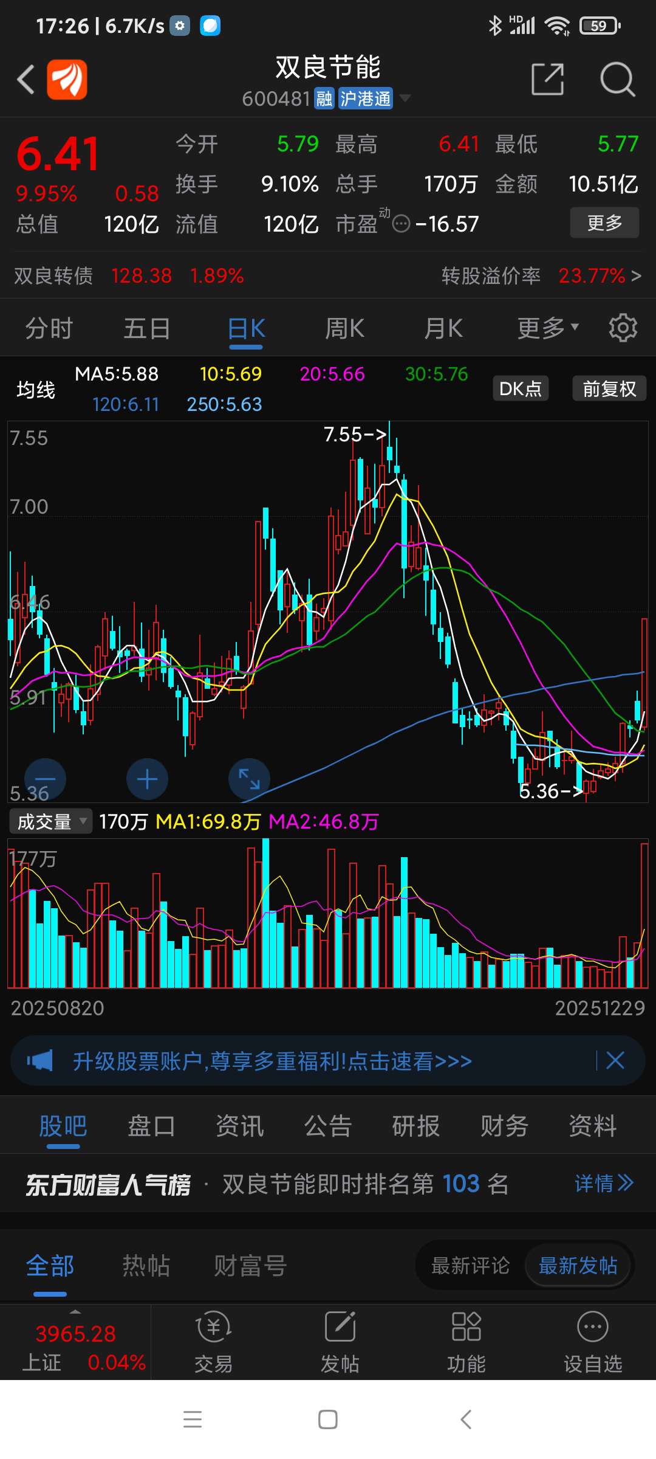Toggle the DK点 indicator

520,388
